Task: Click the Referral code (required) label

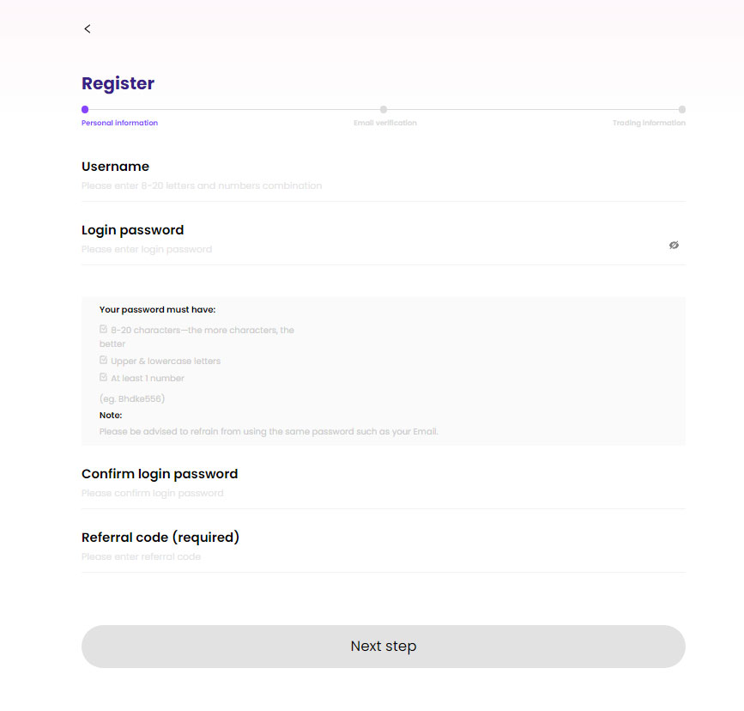Action: click(160, 538)
